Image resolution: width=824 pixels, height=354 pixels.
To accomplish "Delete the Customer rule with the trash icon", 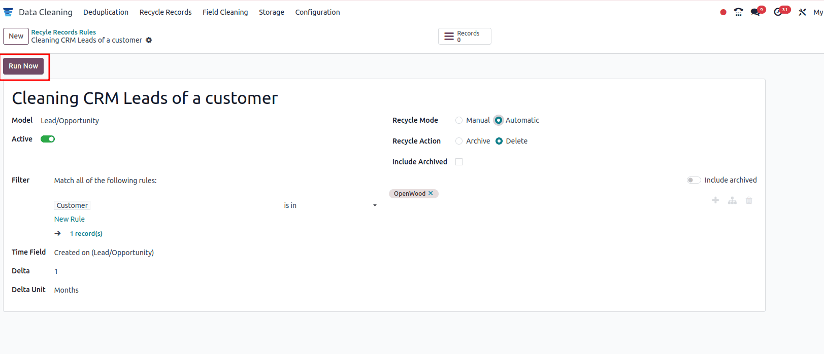I will (x=749, y=200).
